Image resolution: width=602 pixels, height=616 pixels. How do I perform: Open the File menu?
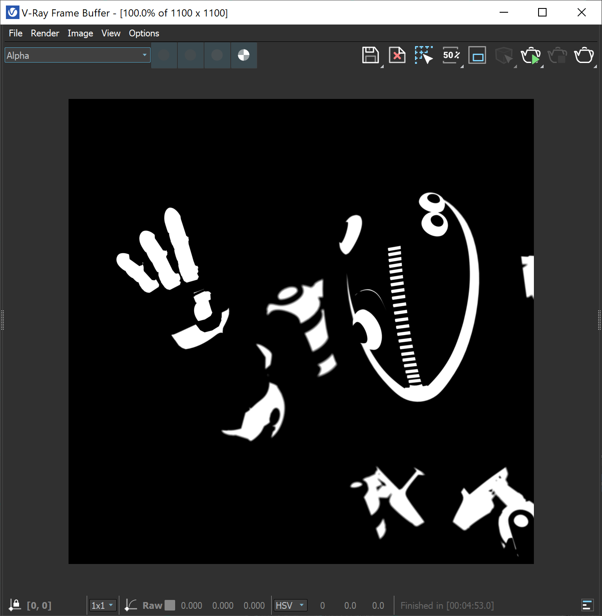[x=16, y=33]
